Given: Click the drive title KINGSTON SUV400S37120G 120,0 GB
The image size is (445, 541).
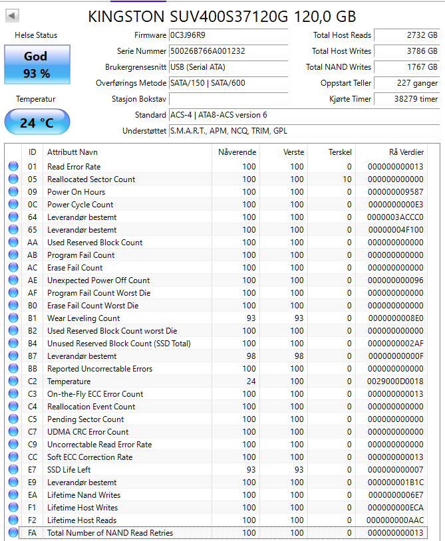Looking at the screenshot, I should coord(222,16).
